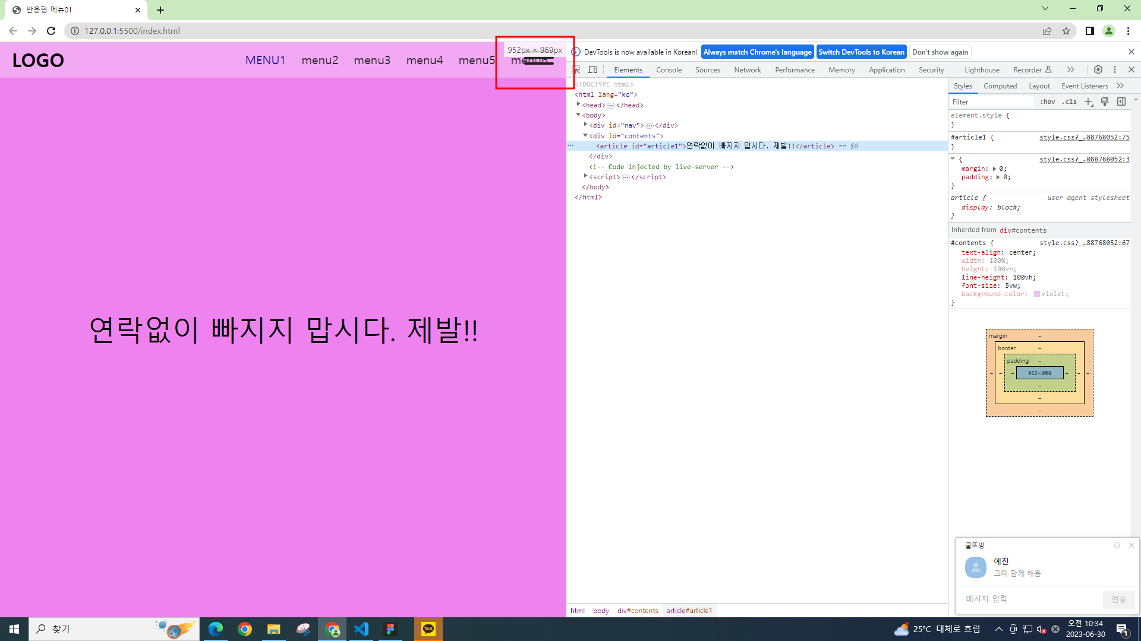Toggle the device toolbar icon

pos(592,69)
